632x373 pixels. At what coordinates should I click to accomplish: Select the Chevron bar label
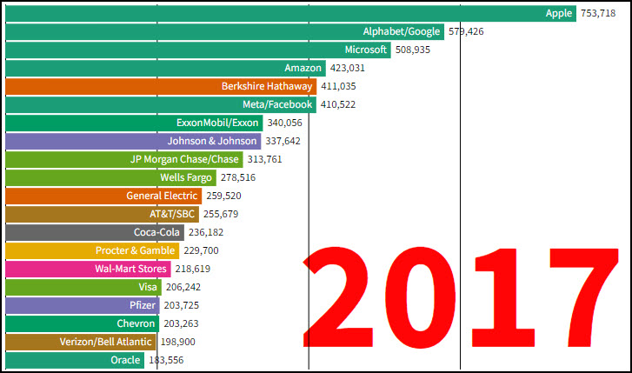pyautogui.click(x=136, y=323)
